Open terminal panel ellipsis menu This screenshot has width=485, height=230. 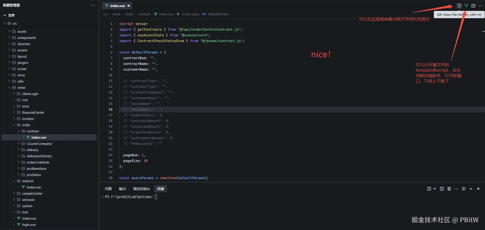point(456,189)
